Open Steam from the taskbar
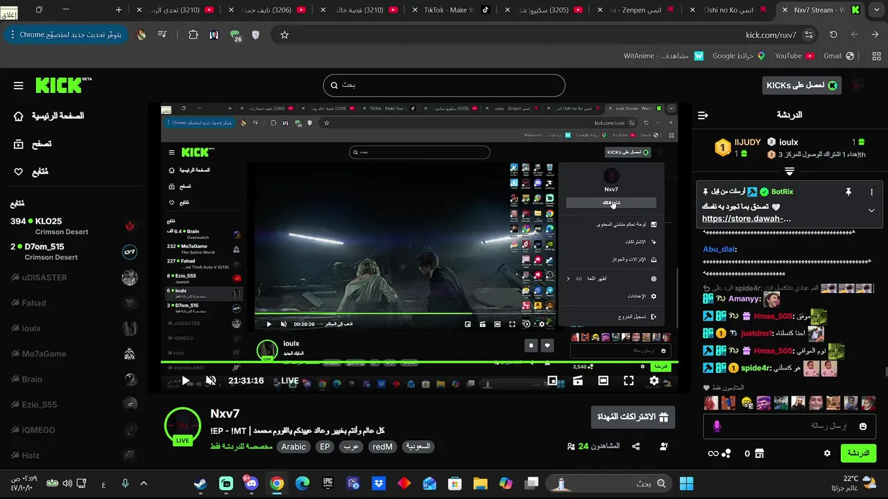888x499 pixels. pos(200,484)
